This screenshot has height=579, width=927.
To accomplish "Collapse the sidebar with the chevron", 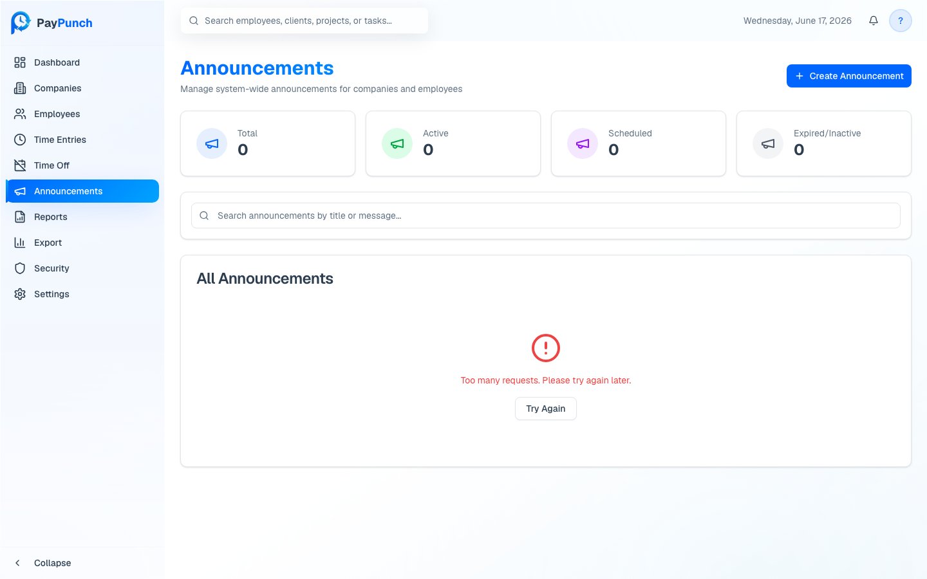I will point(18,563).
